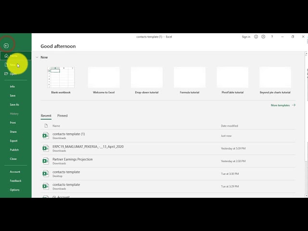Click the Sign in link
Viewport: 308px width, 231px height.
tap(246, 37)
